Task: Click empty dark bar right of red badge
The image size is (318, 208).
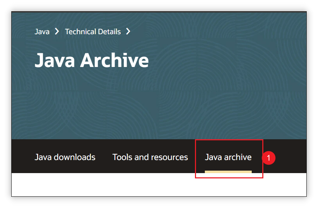Action: [291, 156]
